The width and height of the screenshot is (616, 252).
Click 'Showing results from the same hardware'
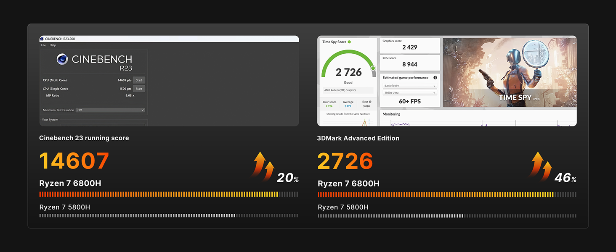click(x=348, y=114)
